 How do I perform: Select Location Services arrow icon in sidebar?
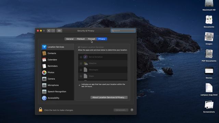pos(44,47)
